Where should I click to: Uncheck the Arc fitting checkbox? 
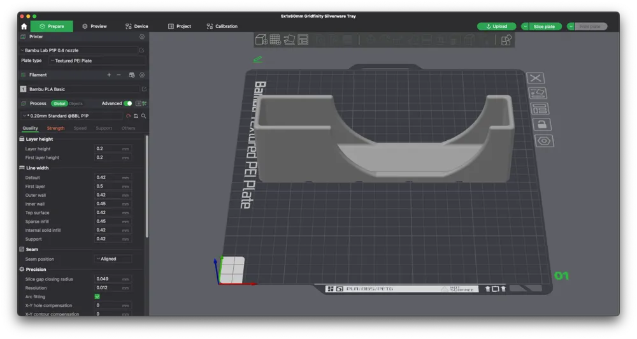(x=97, y=296)
